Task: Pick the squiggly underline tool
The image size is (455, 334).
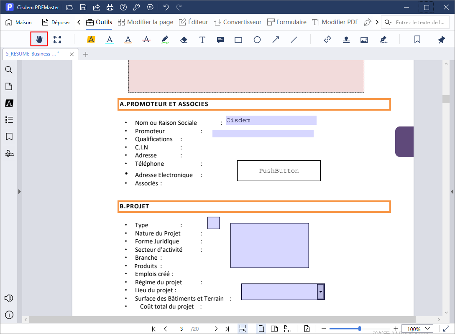Action: coord(128,39)
